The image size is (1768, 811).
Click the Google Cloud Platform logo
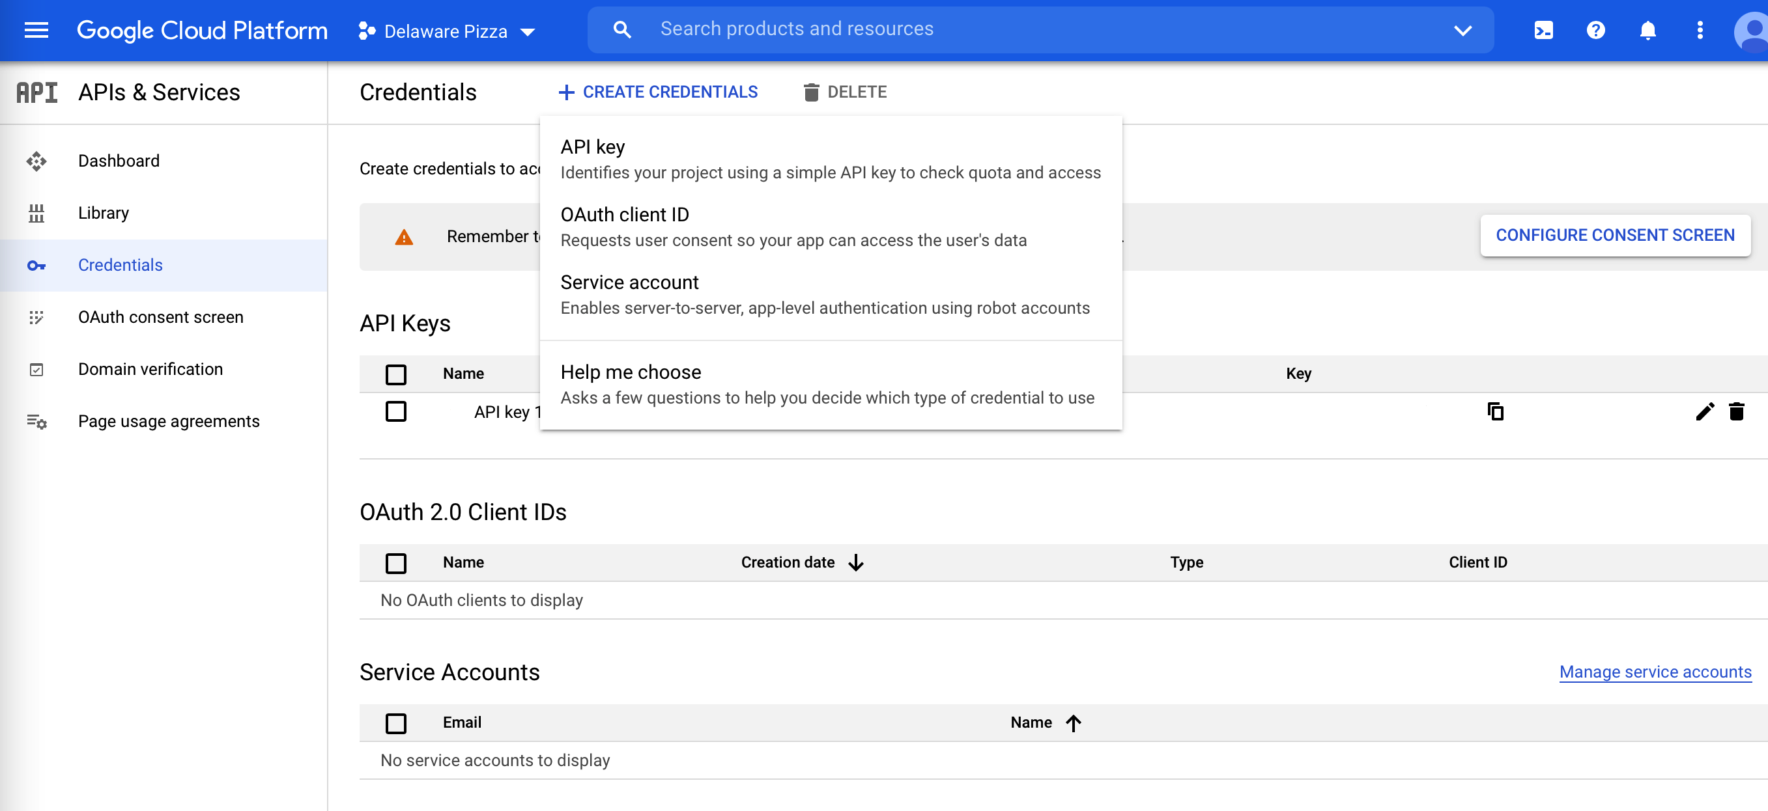pyautogui.click(x=202, y=30)
